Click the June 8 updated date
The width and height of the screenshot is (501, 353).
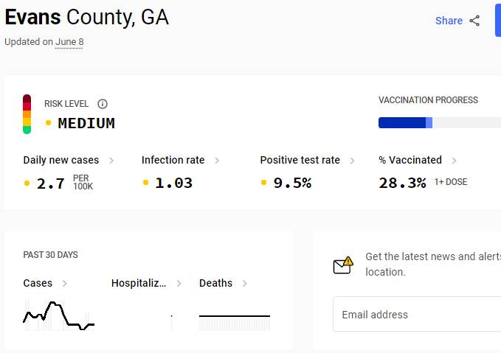tap(69, 42)
